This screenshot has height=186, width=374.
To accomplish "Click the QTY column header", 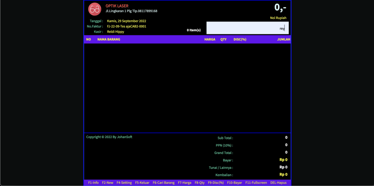I will pyautogui.click(x=223, y=39).
